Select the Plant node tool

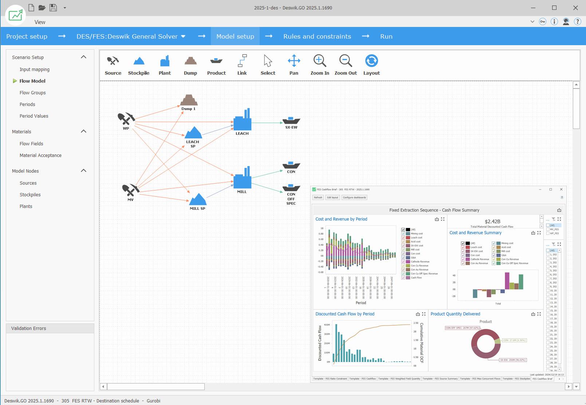point(165,65)
